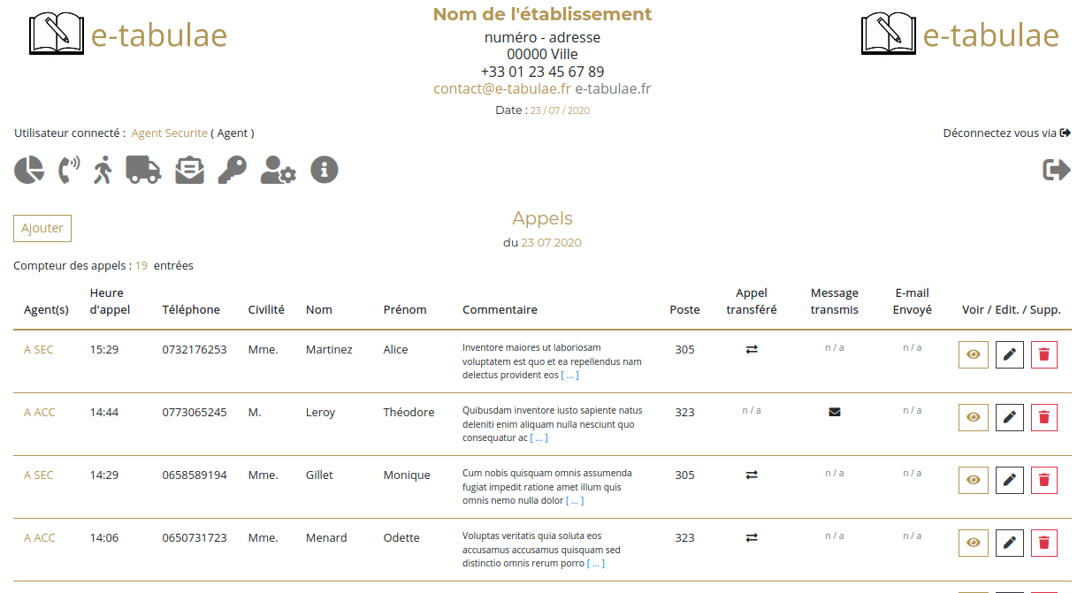Viewport: 1085px width, 593px height.
Task: Click the Heure d'appel column header
Action: 110,301
